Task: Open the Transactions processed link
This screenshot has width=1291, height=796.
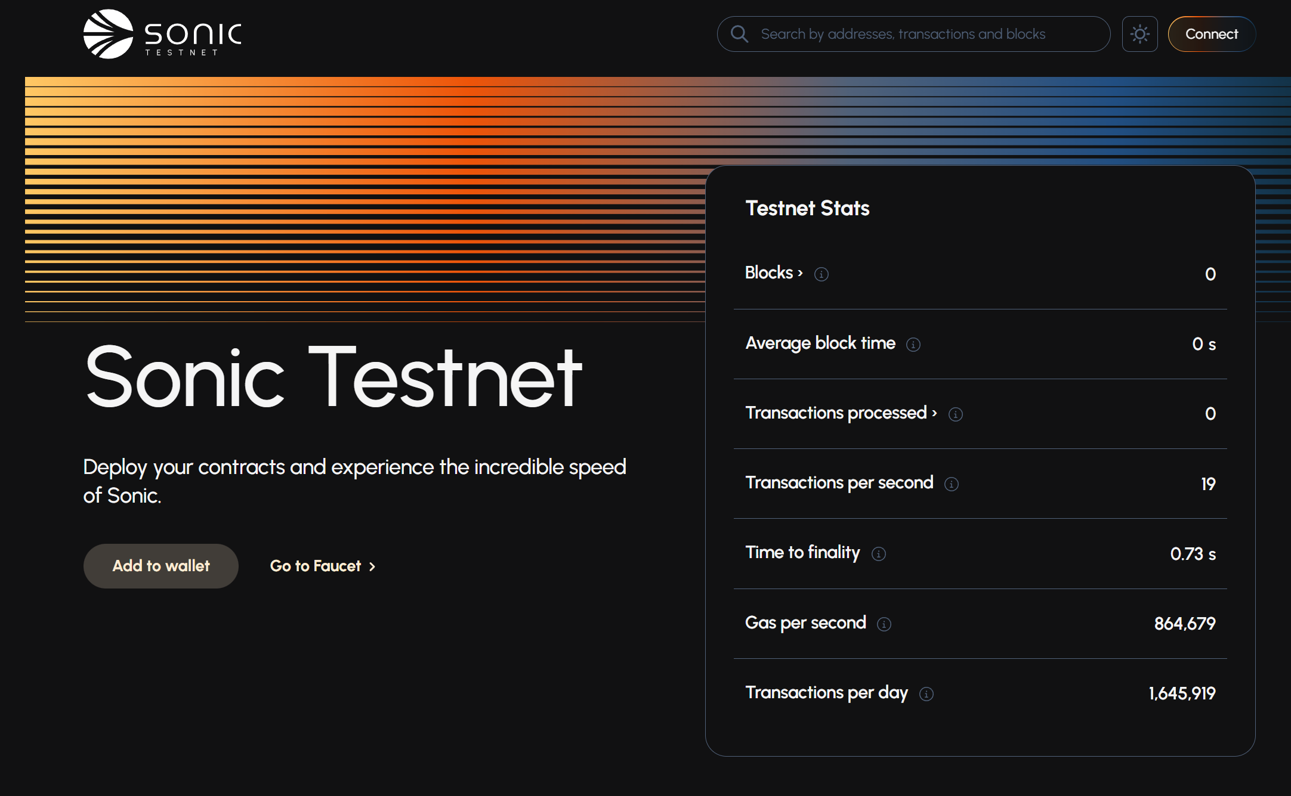Action: [x=840, y=413]
